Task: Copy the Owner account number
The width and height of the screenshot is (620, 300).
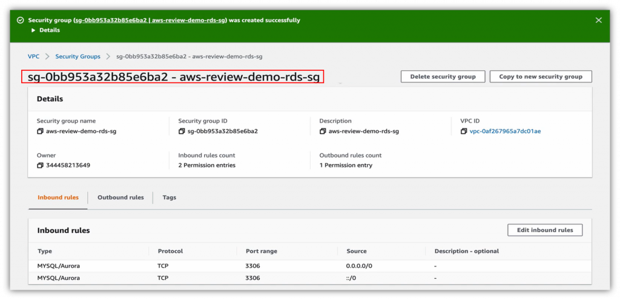Action: click(39, 165)
